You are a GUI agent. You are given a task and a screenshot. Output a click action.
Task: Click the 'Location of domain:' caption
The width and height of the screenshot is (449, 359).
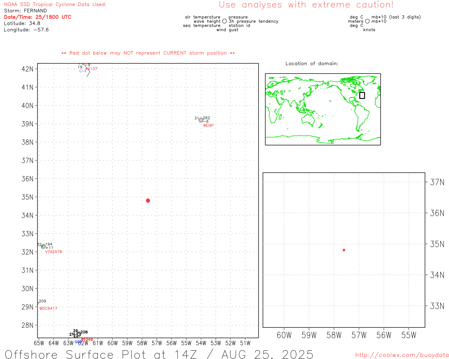(312, 63)
